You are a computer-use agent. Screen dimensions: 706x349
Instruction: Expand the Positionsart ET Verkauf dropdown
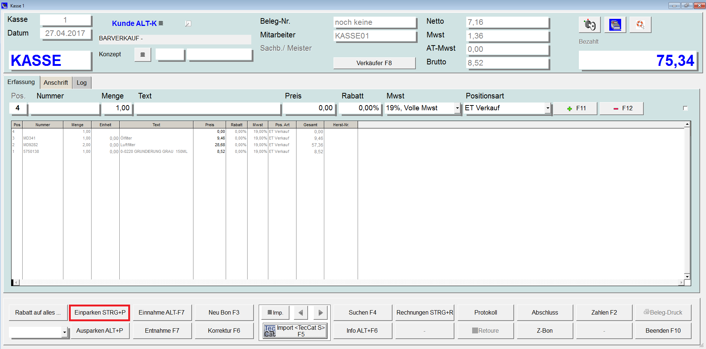(547, 108)
